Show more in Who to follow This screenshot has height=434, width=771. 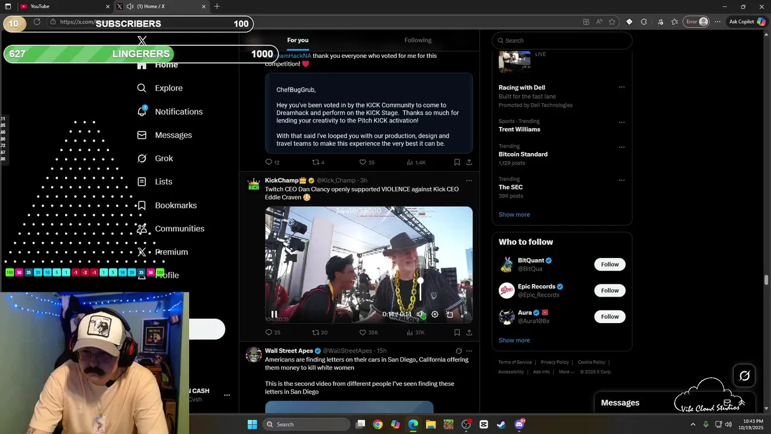pos(514,340)
